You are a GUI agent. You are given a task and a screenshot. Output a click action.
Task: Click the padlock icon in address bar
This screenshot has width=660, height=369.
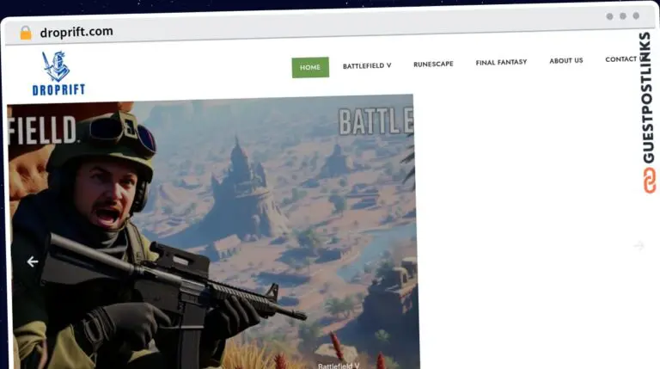[x=26, y=33]
